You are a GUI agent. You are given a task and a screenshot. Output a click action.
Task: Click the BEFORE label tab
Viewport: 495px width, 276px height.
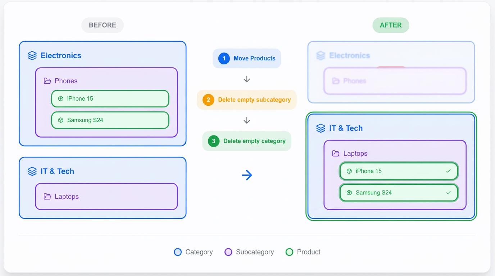(103, 25)
